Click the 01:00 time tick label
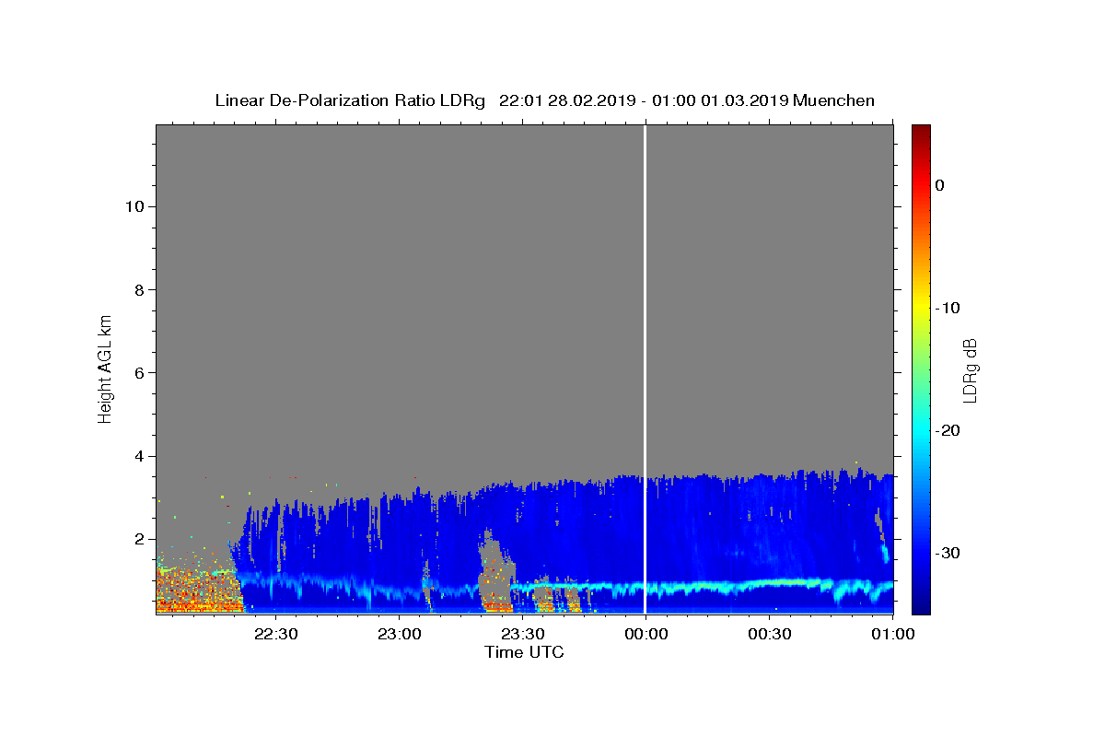 892,634
